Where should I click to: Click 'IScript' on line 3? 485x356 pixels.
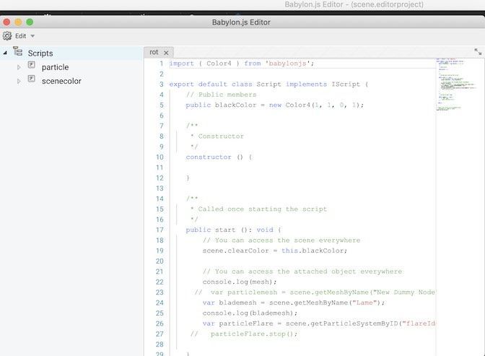tap(346, 84)
